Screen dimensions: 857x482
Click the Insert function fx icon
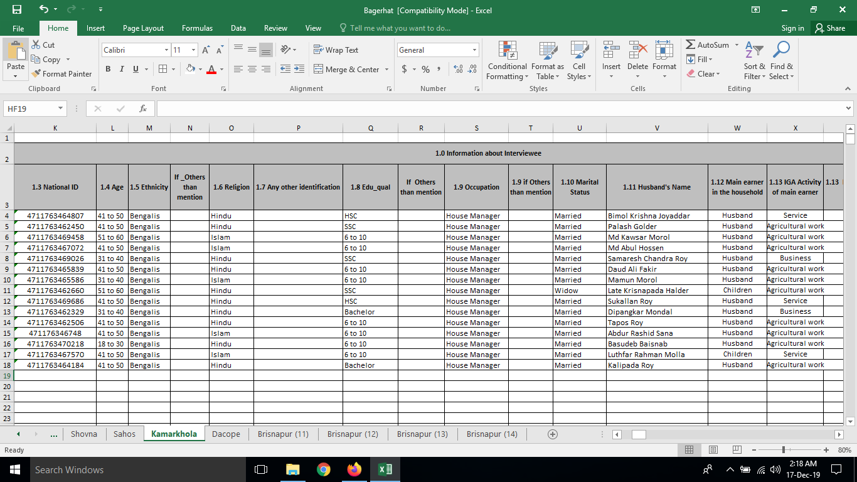click(143, 109)
